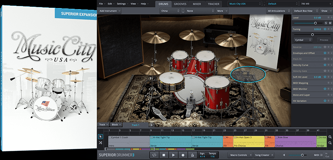Select the hi-hat cymbals in the kit
This screenshot has height=160, width=333.
(x=152, y=69)
